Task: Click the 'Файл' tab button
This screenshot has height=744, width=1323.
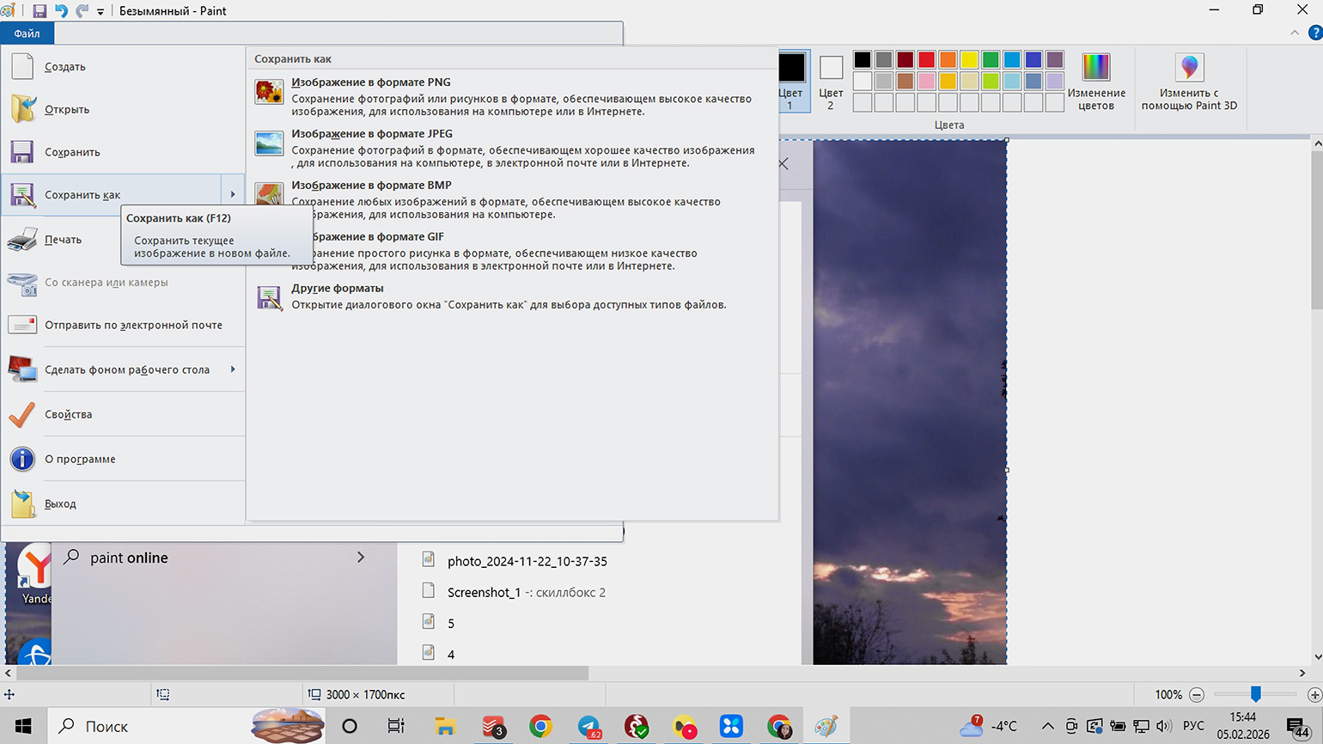Action: [27, 34]
